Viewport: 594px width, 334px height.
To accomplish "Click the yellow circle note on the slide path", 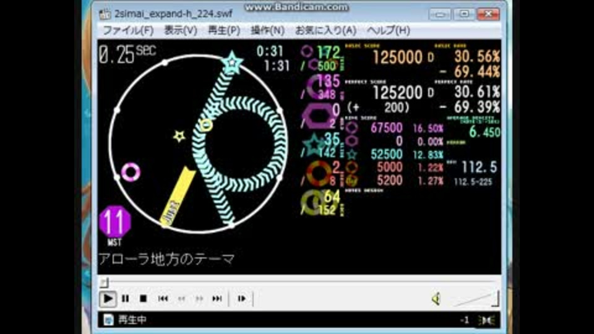I will coord(206,124).
